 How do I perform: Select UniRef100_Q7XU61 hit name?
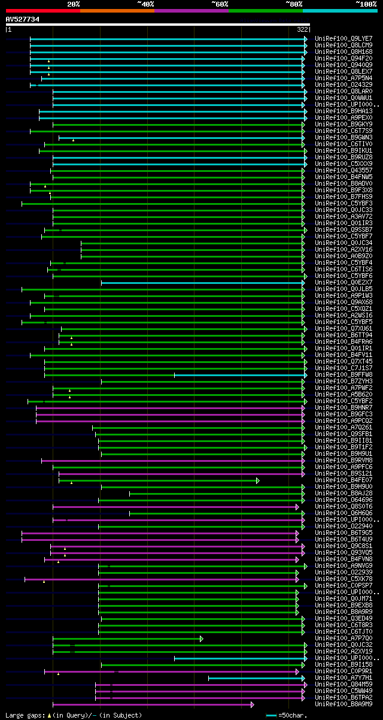(344, 328)
